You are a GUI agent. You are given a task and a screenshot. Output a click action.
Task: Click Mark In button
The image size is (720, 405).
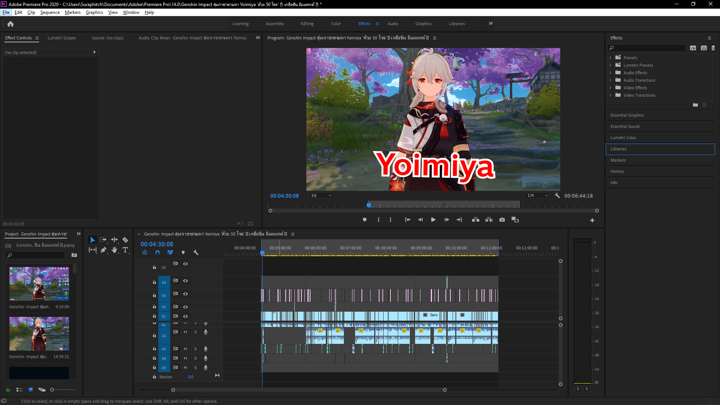point(378,220)
